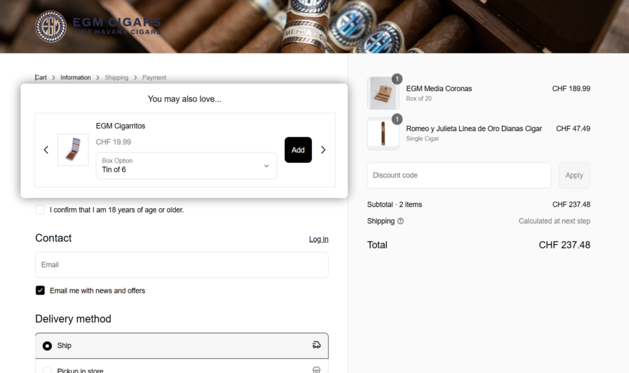The image size is (629, 373).
Task: Go to Information breadcrumb step
Action: 75,77
